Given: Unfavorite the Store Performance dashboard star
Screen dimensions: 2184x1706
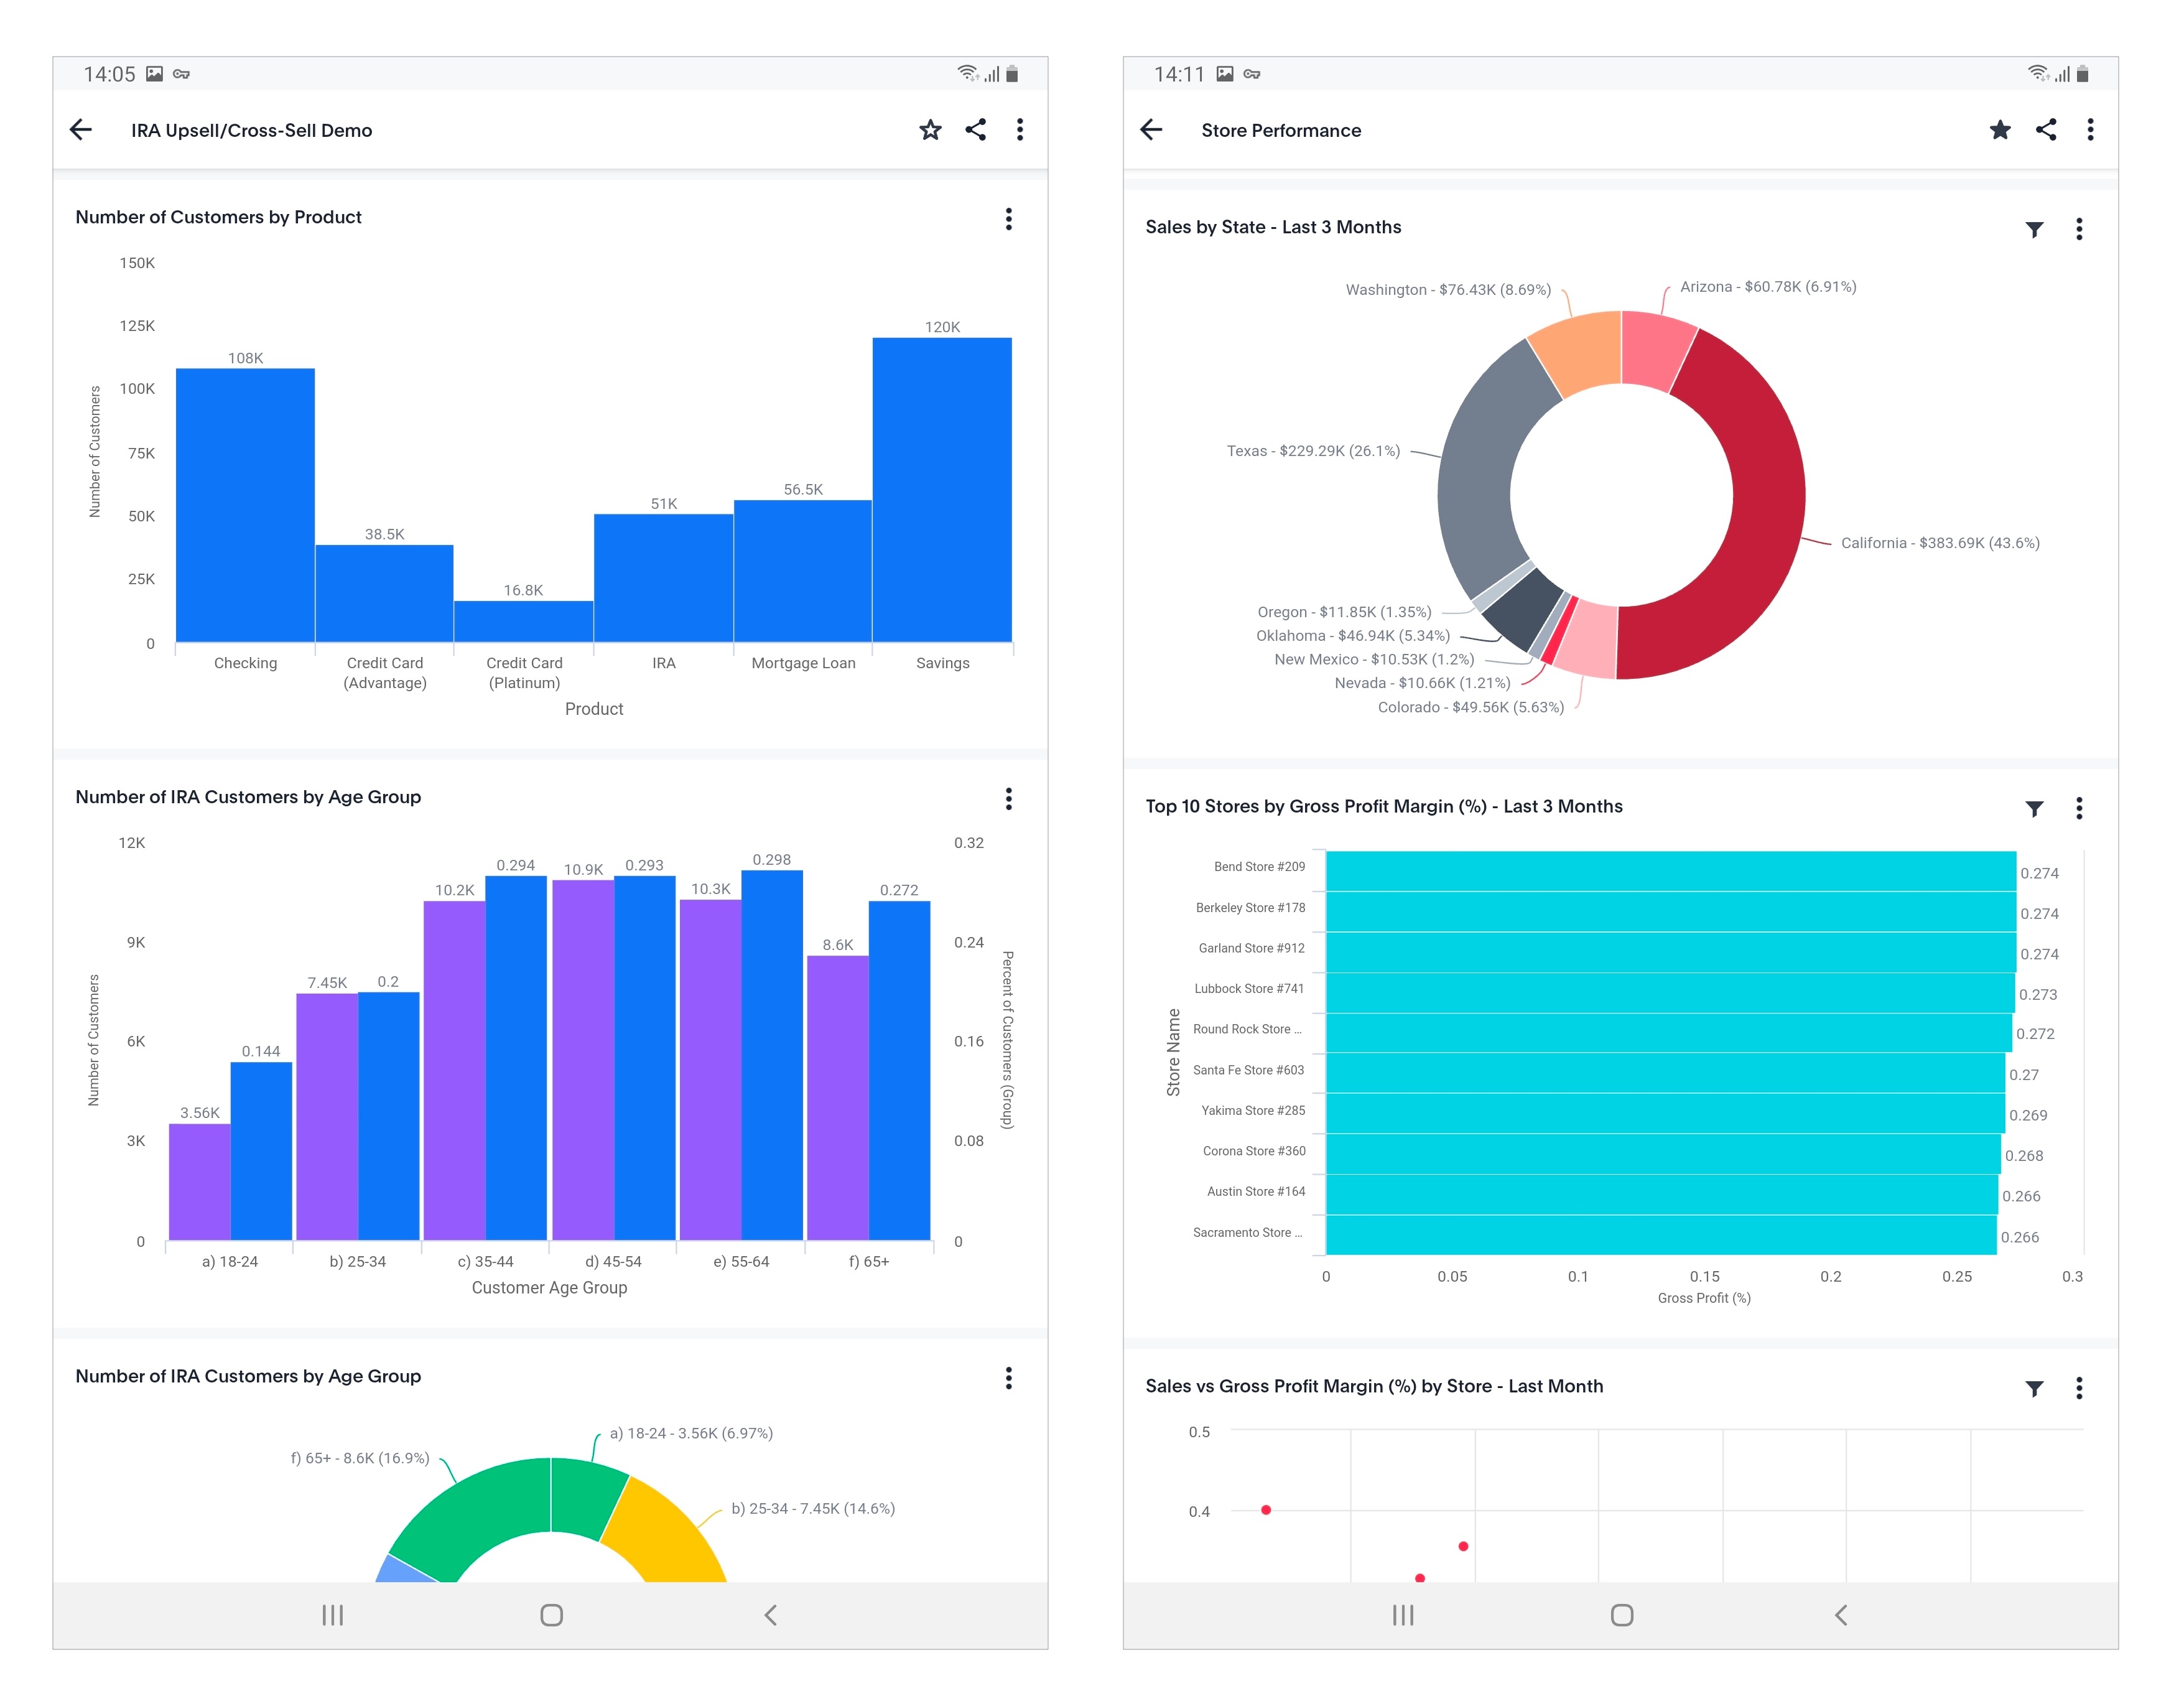Looking at the screenshot, I should 1999,130.
